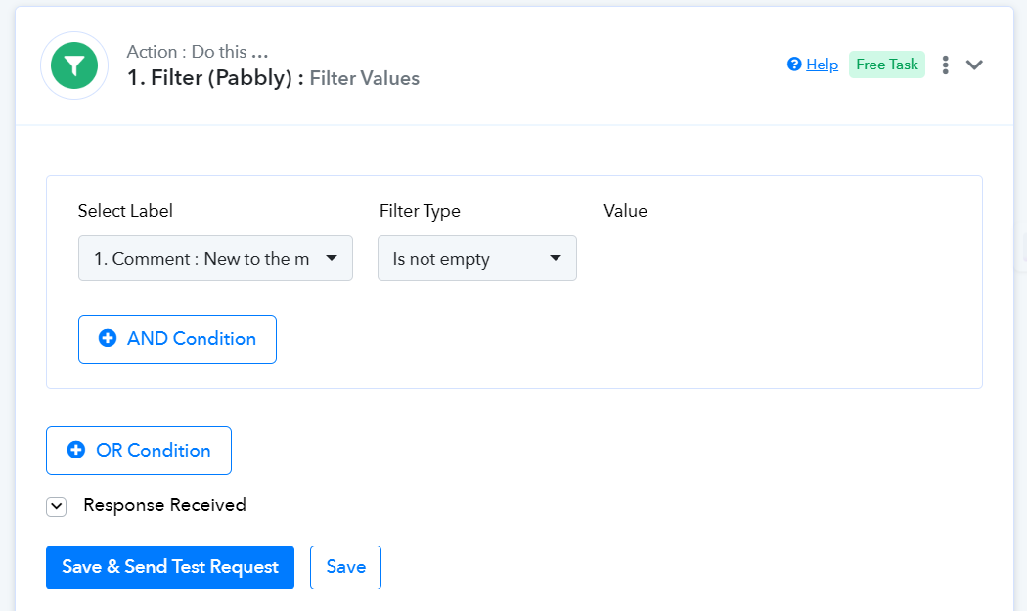Click Save & Send Test Request
Image resolution: width=1027 pixels, height=611 pixels.
[x=169, y=567]
